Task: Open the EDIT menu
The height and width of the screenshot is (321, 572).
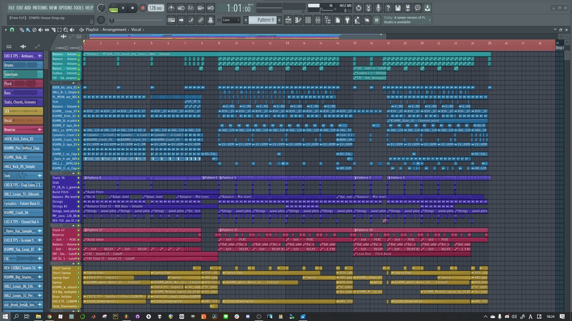Action: pyautogui.click(x=20, y=8)
